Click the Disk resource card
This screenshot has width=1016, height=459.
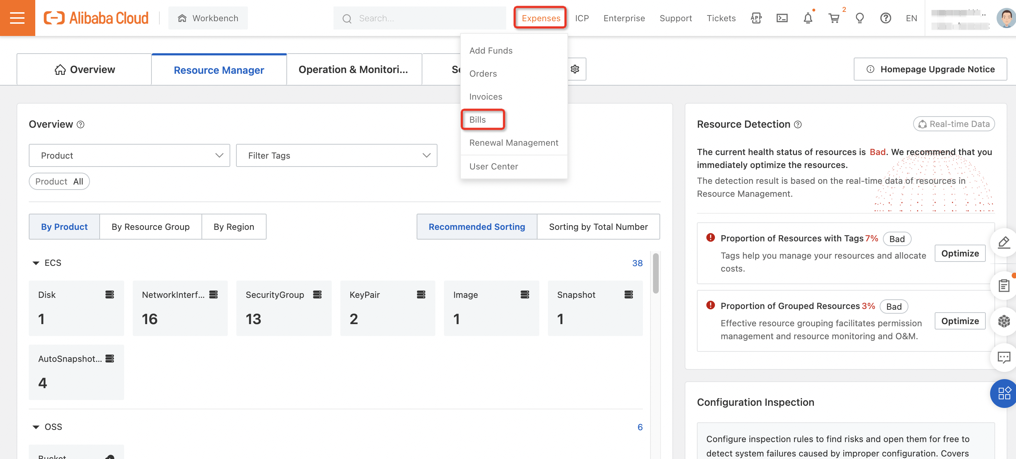click(x=76, y=308)
